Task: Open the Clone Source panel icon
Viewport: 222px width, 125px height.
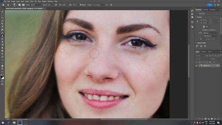Action: [x=23, y=5]
